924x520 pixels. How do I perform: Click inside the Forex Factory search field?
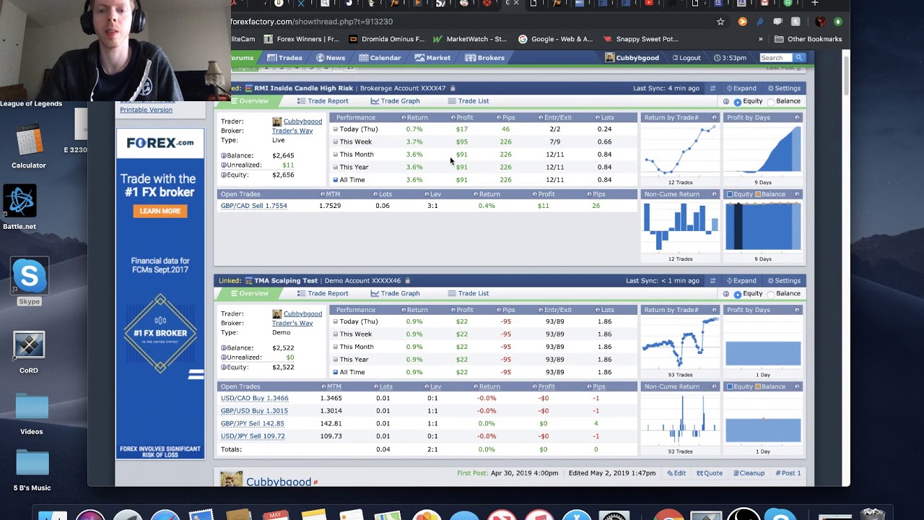(x=776, y=58)
